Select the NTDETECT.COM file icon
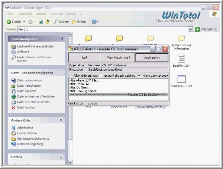The height and width of the screenshot is (169, 223). click(x=181, y=79)
